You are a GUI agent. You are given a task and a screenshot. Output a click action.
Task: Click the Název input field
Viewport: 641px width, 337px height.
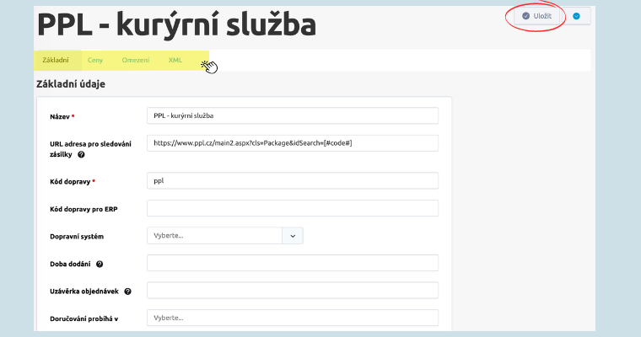point(293,115)
